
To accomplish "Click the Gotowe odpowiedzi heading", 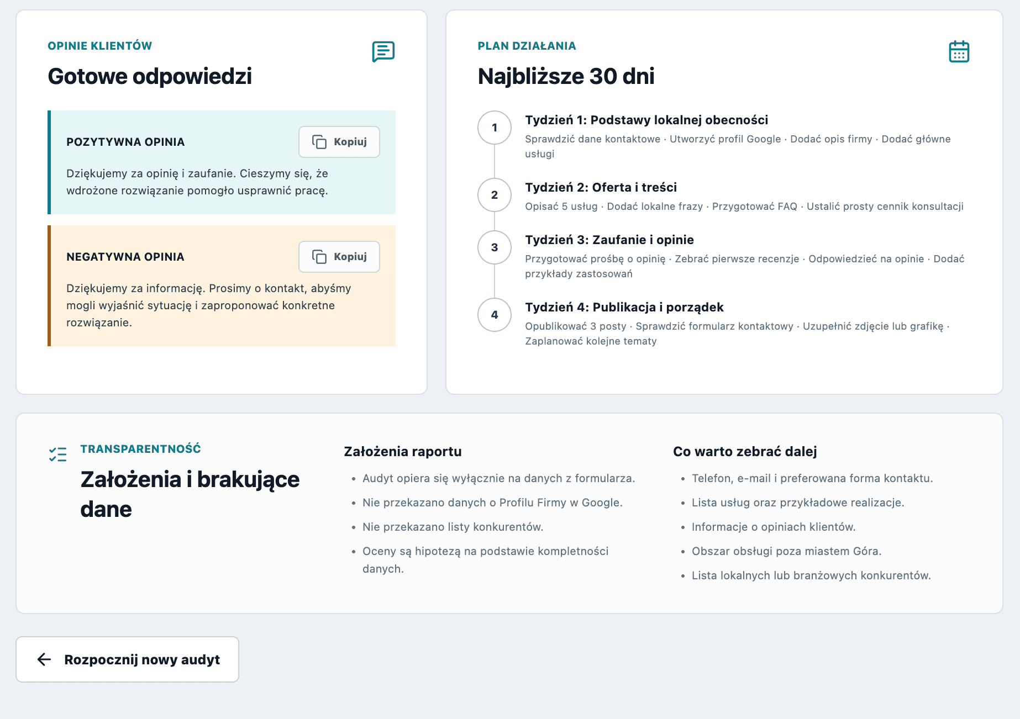I will [x=150, y=76].
